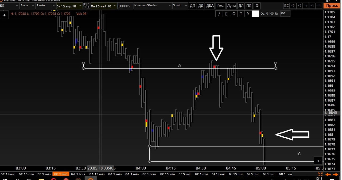Select the ellipse drawing tool (О)
342x180 pixels.
tap(234, 14)
